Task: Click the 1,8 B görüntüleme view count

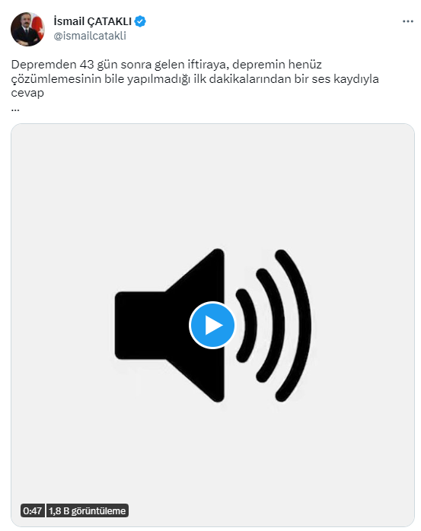Action: (87, 510)
